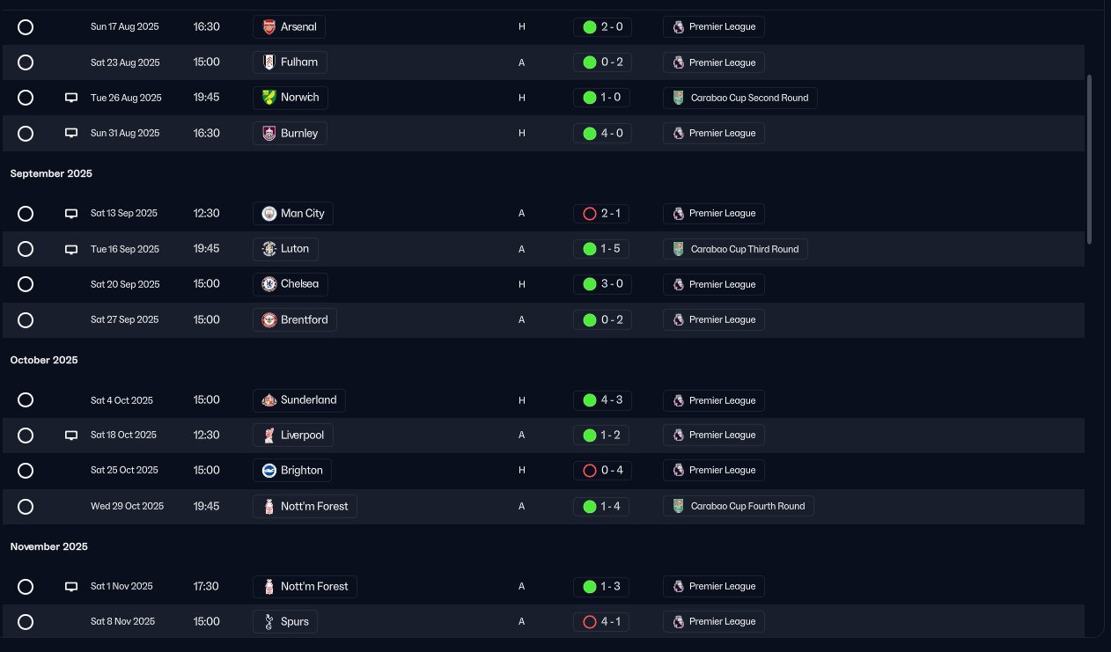1111x652 pixels.
Task: Select the radio circle for Chelsea match
Action: point(26,284)
